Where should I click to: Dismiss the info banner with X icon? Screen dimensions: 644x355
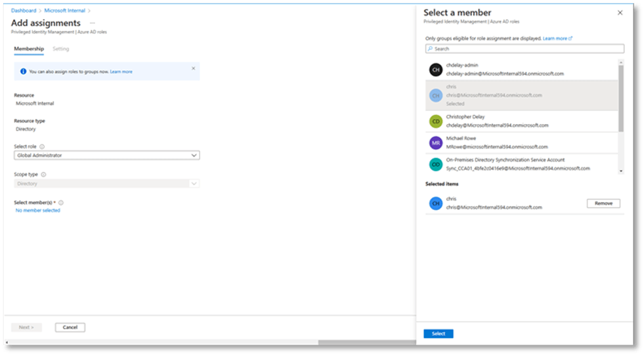(193, 68)
